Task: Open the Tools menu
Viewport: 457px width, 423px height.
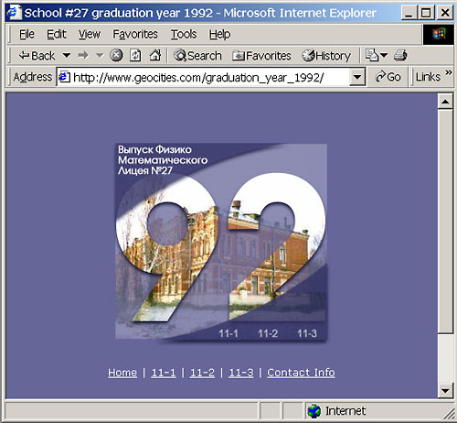Action: point(184,34)
